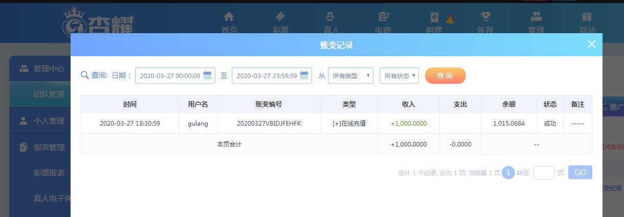The image size is (624, 217).
Task: Open the 活动 gift icon
Action: pyautogui.click(x=587, y=17)
